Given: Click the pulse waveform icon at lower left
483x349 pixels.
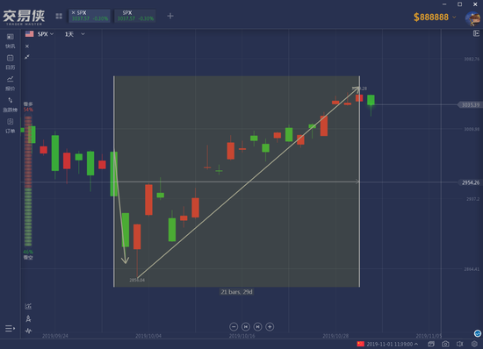Looking at the screenshot, I should tap(28, 331).
